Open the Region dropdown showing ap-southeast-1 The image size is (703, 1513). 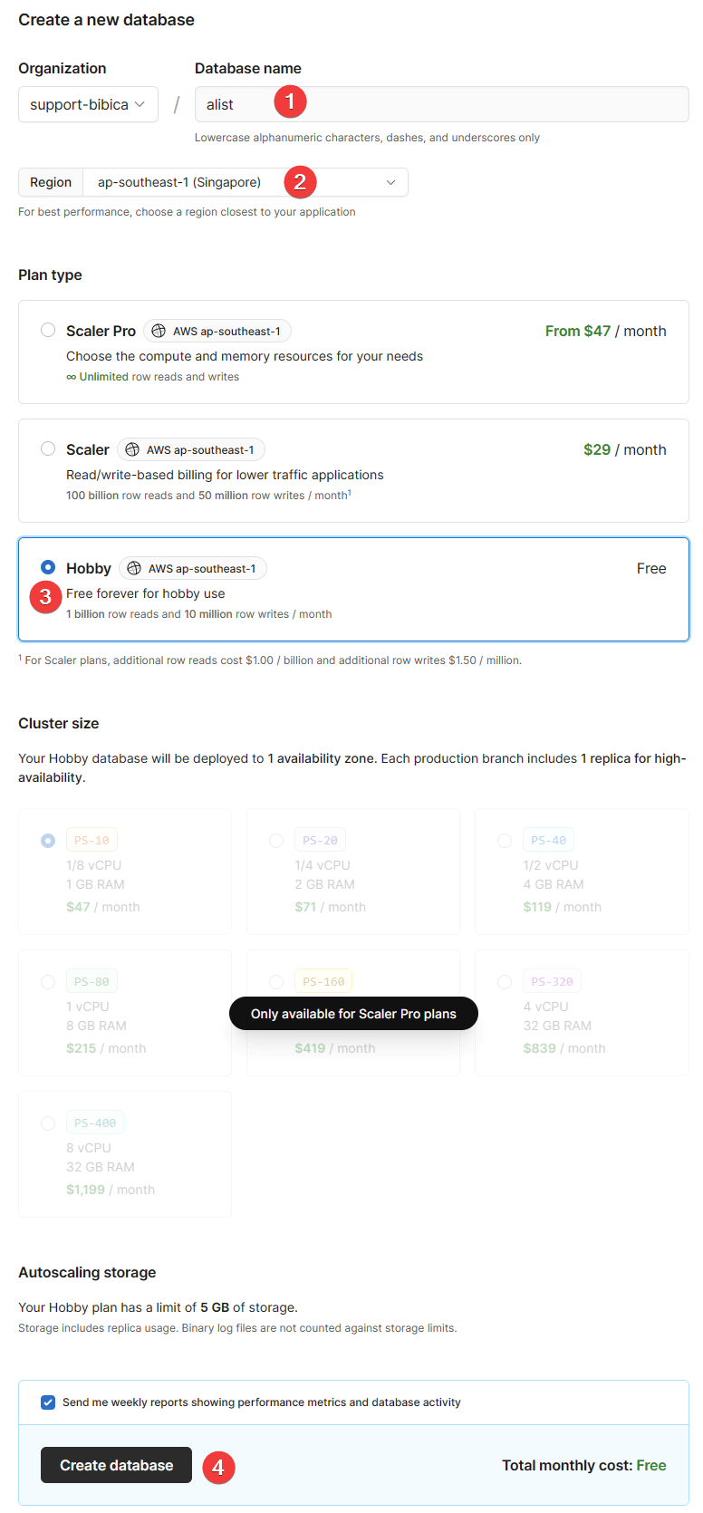(x=245, y=182)
